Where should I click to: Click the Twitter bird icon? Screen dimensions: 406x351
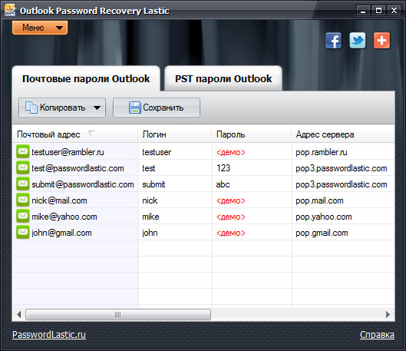point(358,41)
